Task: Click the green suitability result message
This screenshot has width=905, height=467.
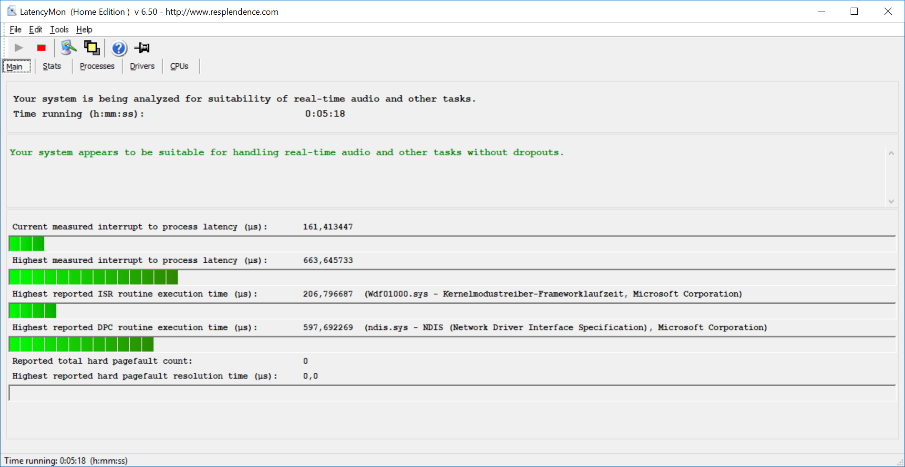Action: click(x=287, y=152)
